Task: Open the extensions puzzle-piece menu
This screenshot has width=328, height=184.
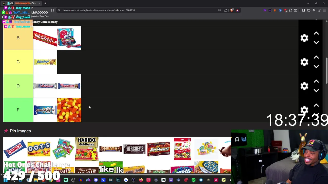Action: pyautogui.click(x=290, y=10)
